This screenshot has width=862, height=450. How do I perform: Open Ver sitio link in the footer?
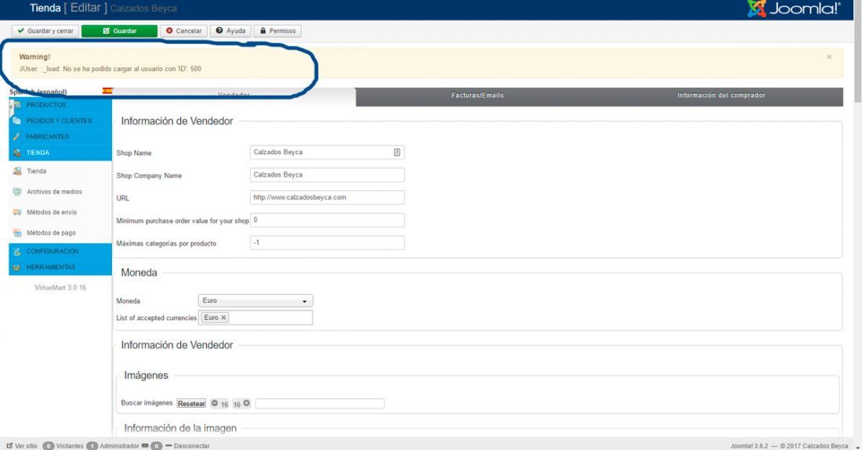click(x=22, y=445)
